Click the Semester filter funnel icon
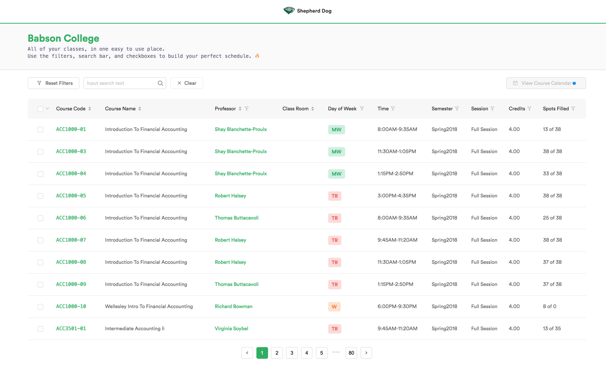The width and height of the screenshot is (606, 376). coord(457,109)
